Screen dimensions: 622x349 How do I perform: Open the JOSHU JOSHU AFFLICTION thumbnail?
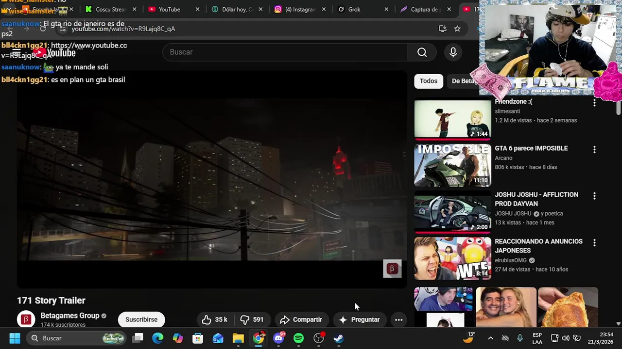[x=453, y=212]
